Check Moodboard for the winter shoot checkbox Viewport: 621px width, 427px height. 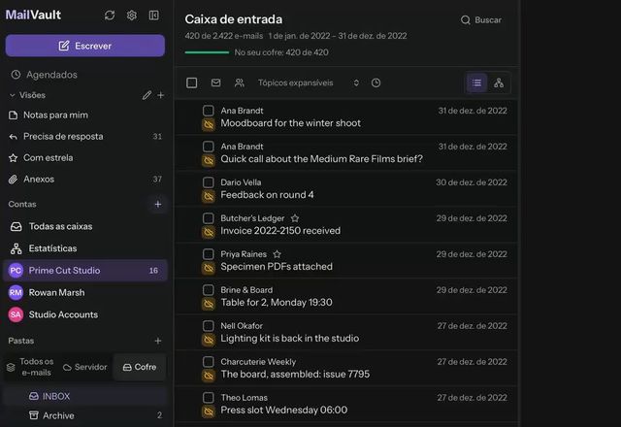[209, 111]
